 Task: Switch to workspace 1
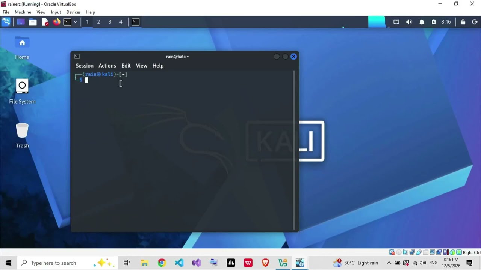(87, 22)
